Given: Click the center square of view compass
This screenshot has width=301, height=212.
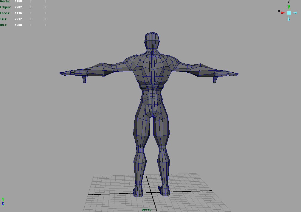Looking at the screenshot, I should click(x=289, y=13).
